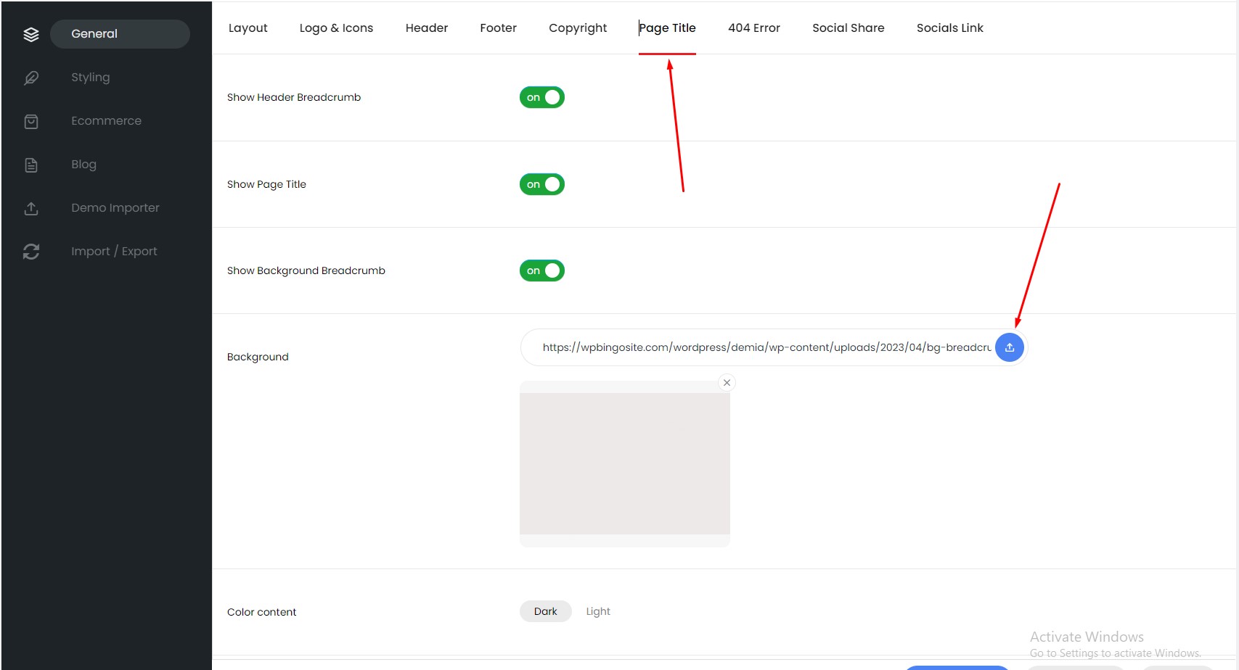This screenshot has width=1239, height=670.
Task: Select Light color content option
Action: tap(598, 611)
